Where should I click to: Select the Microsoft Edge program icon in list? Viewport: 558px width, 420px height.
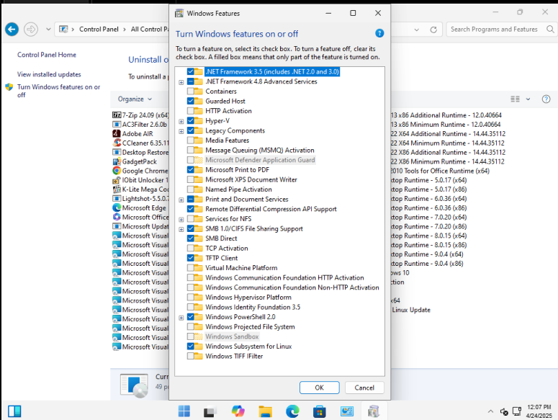(x=117, y=207)
